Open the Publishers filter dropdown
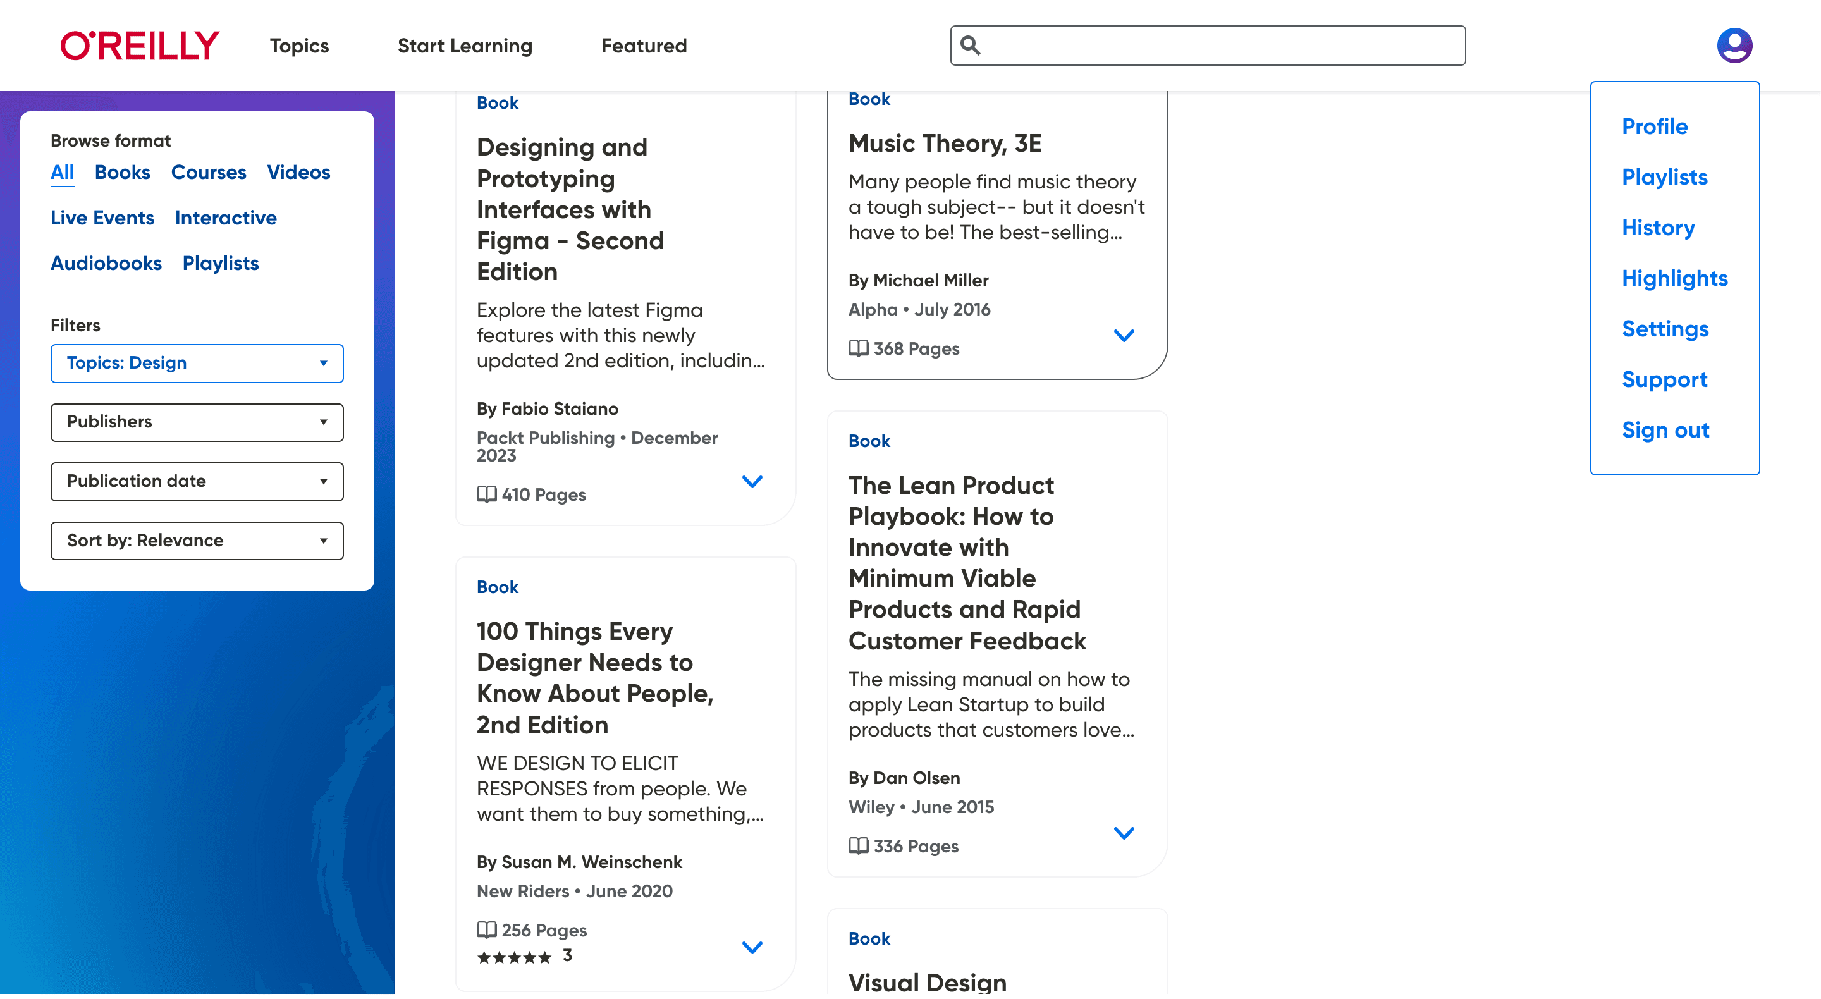Image resolution: width=1821 pixels, height=999 pixels. [197, 422]
